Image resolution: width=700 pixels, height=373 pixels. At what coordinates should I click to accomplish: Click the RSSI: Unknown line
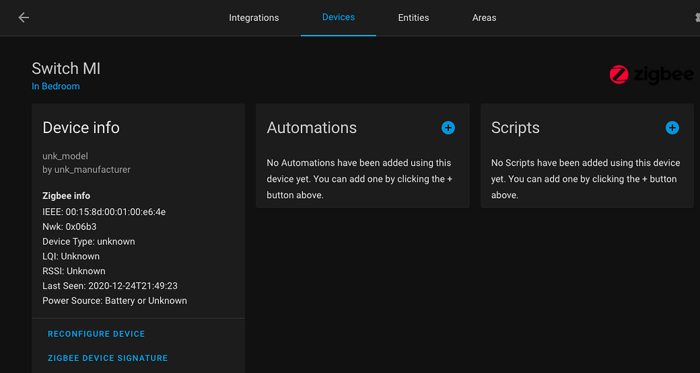[74, 271]
